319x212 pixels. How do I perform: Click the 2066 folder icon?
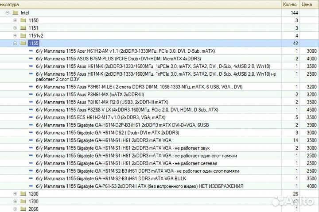tap(23, 209)
